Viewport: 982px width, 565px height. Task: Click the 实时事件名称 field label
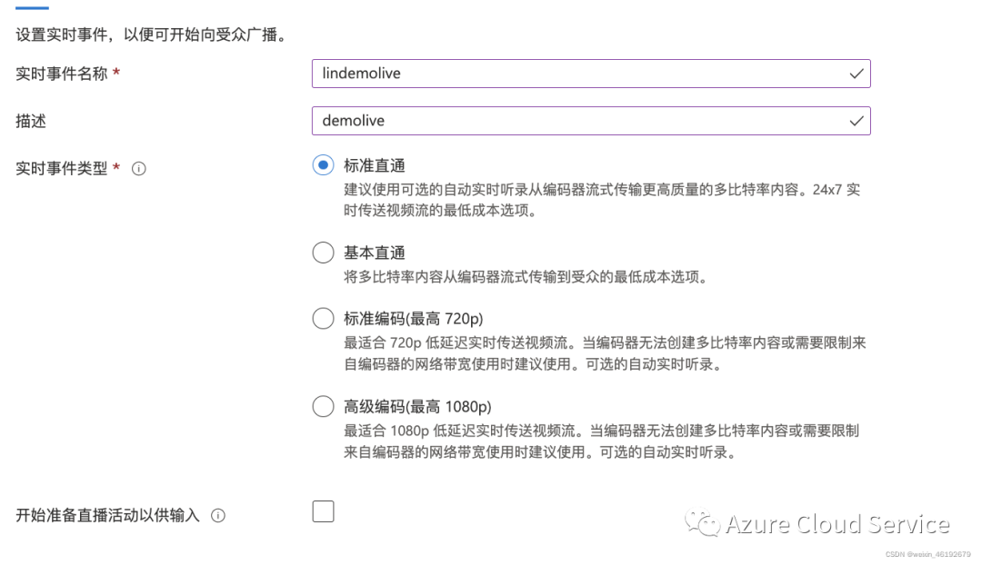coord(62,74)
